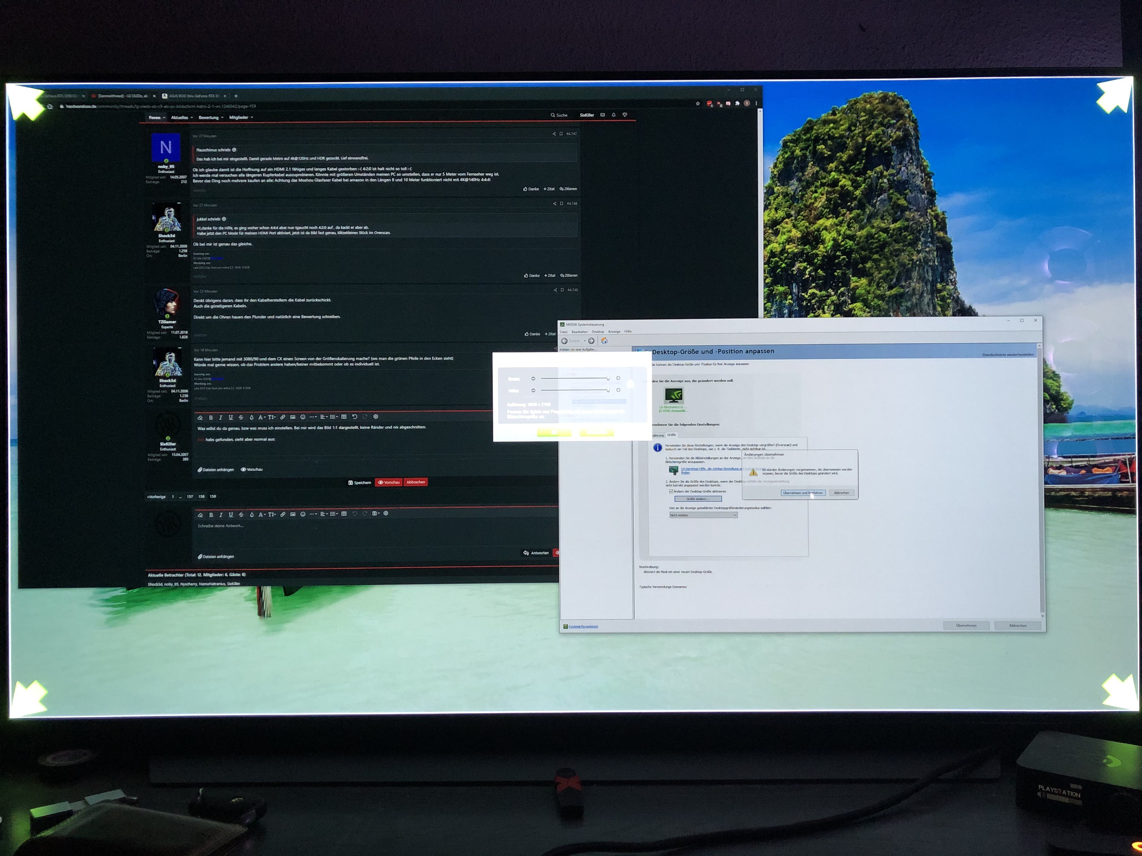Open Anzeige menu in NVIDIA Systemsteuerung
The height and width of the screenshot is (856, 1142).
614,332
